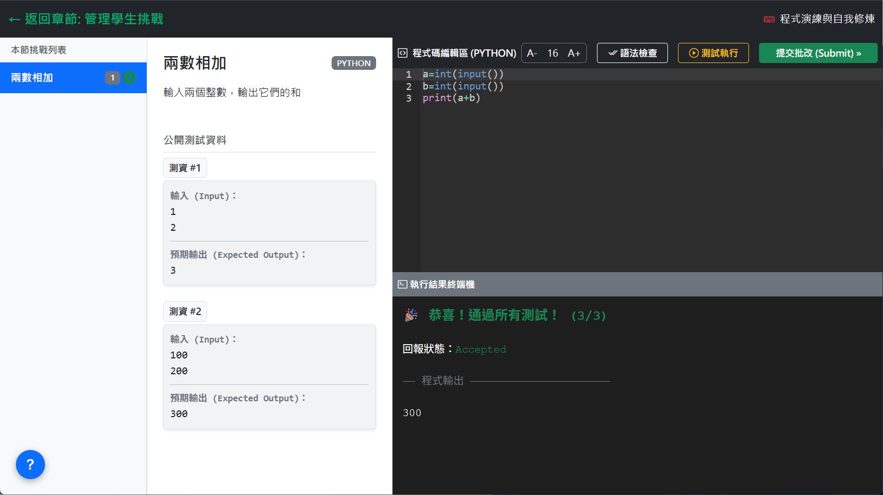Open the 返回章節: 管理學生挑戰 link

click(94, 19)
